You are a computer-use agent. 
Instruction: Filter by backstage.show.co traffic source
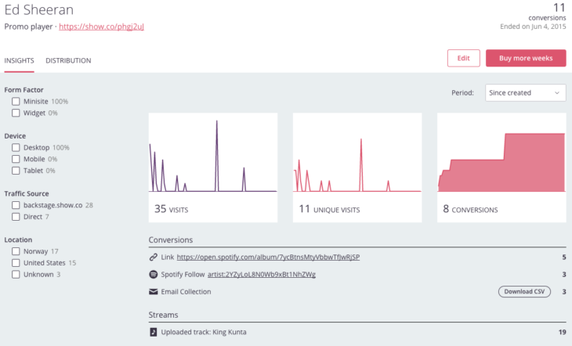[x=16, y=205]
